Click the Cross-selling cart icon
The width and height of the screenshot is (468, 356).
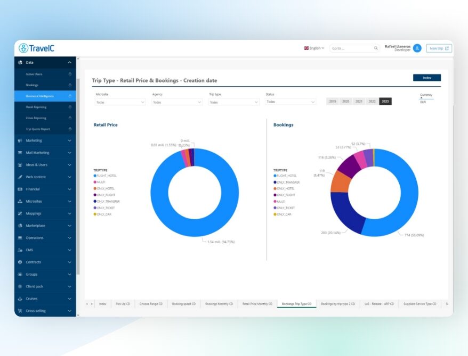[x=20, y=311]
